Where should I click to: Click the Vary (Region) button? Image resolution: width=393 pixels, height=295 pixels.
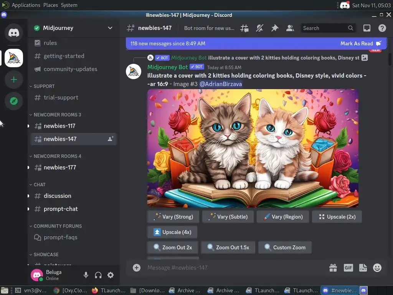[283, 217]
